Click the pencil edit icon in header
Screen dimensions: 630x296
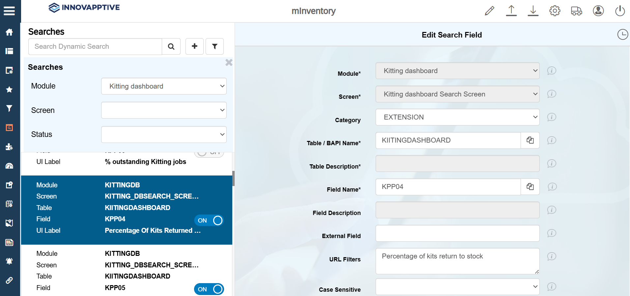pos(489,11)
